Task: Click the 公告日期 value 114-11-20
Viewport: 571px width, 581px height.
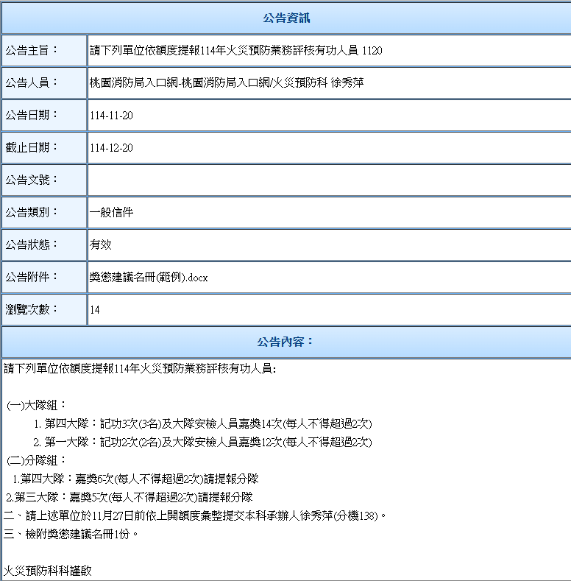Action: pos(111,116)
